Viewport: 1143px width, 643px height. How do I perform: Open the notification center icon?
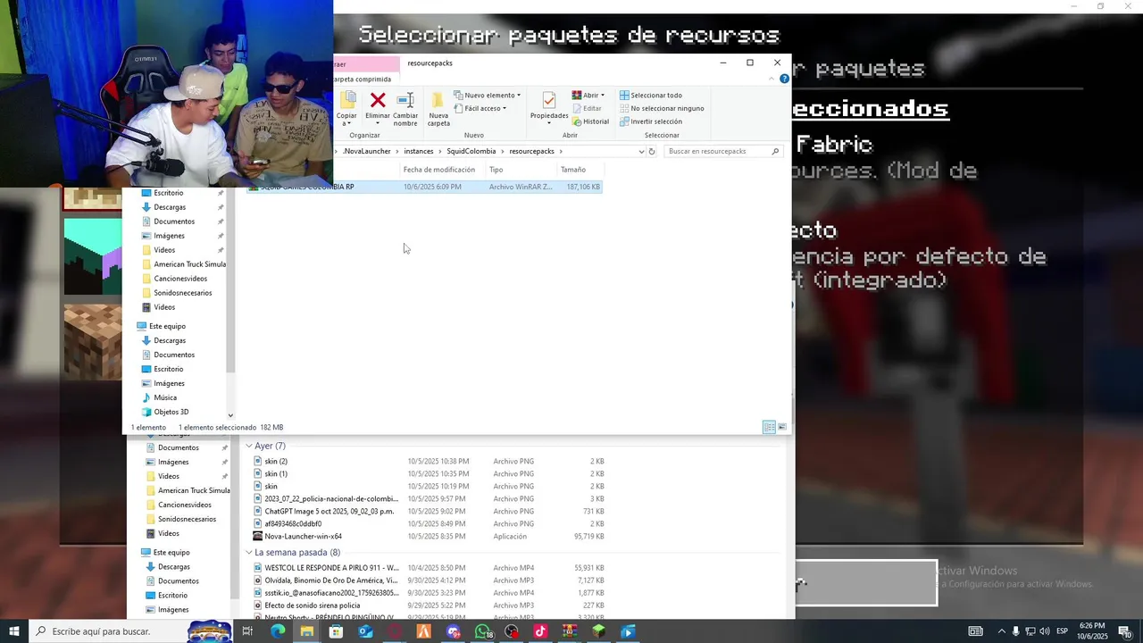tap(1124, 631)
